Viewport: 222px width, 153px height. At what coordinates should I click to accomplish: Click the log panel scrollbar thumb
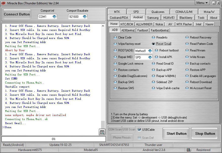(103, 125)
